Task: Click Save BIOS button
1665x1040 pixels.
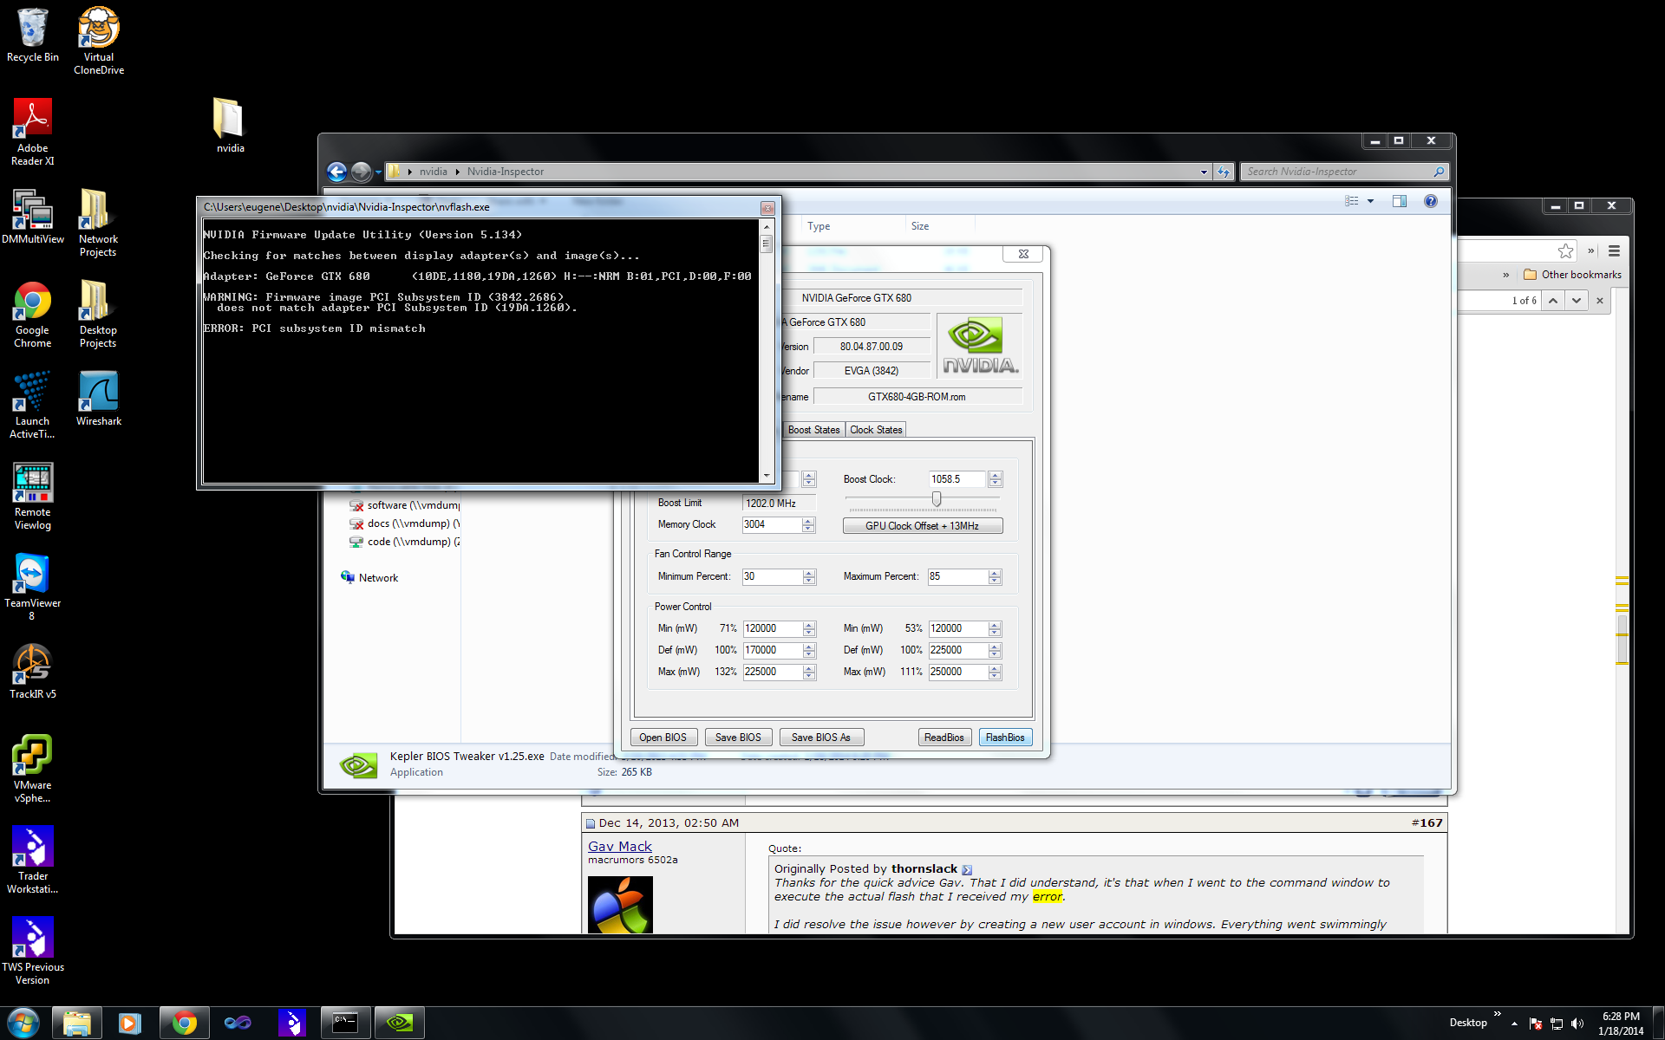Action: (738, 738)
